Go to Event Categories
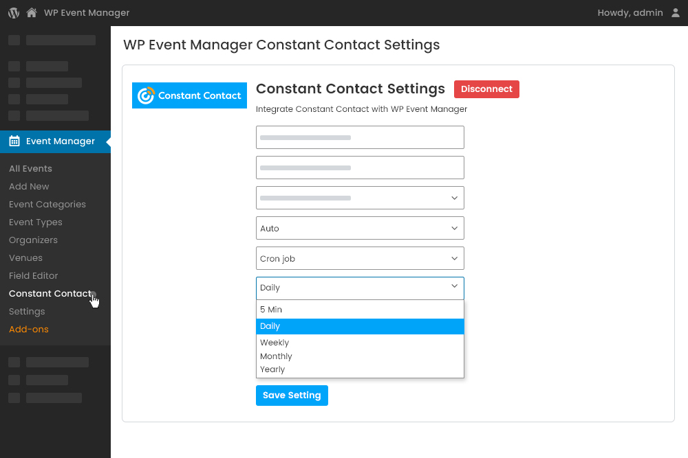The image size is (688, 458). click(x=47, y=204)
